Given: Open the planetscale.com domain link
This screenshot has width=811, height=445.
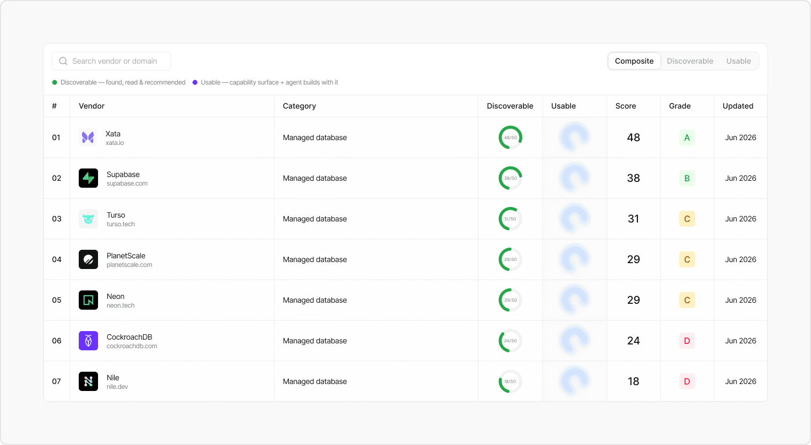Looking at the screenshot, I should 129,265.
